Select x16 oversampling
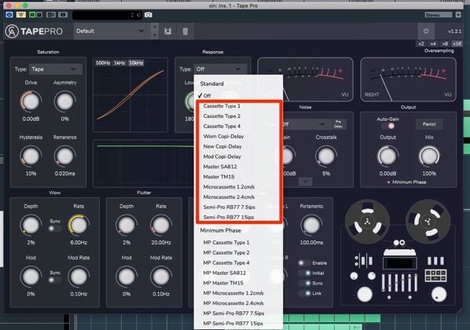Viewport: 470px width, 330px height. click(x=457, y=44)
